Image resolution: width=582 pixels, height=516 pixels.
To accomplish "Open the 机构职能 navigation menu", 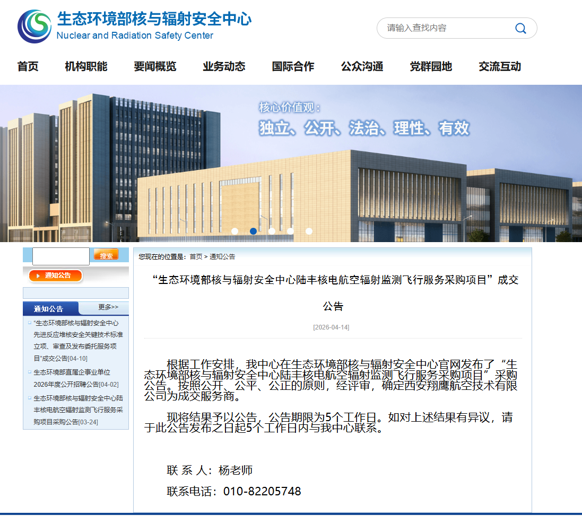I will (86, 67).
